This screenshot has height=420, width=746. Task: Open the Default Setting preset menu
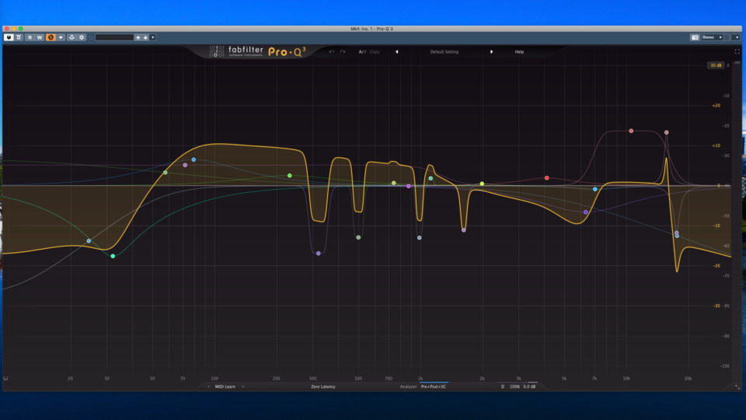click(444, 52)
